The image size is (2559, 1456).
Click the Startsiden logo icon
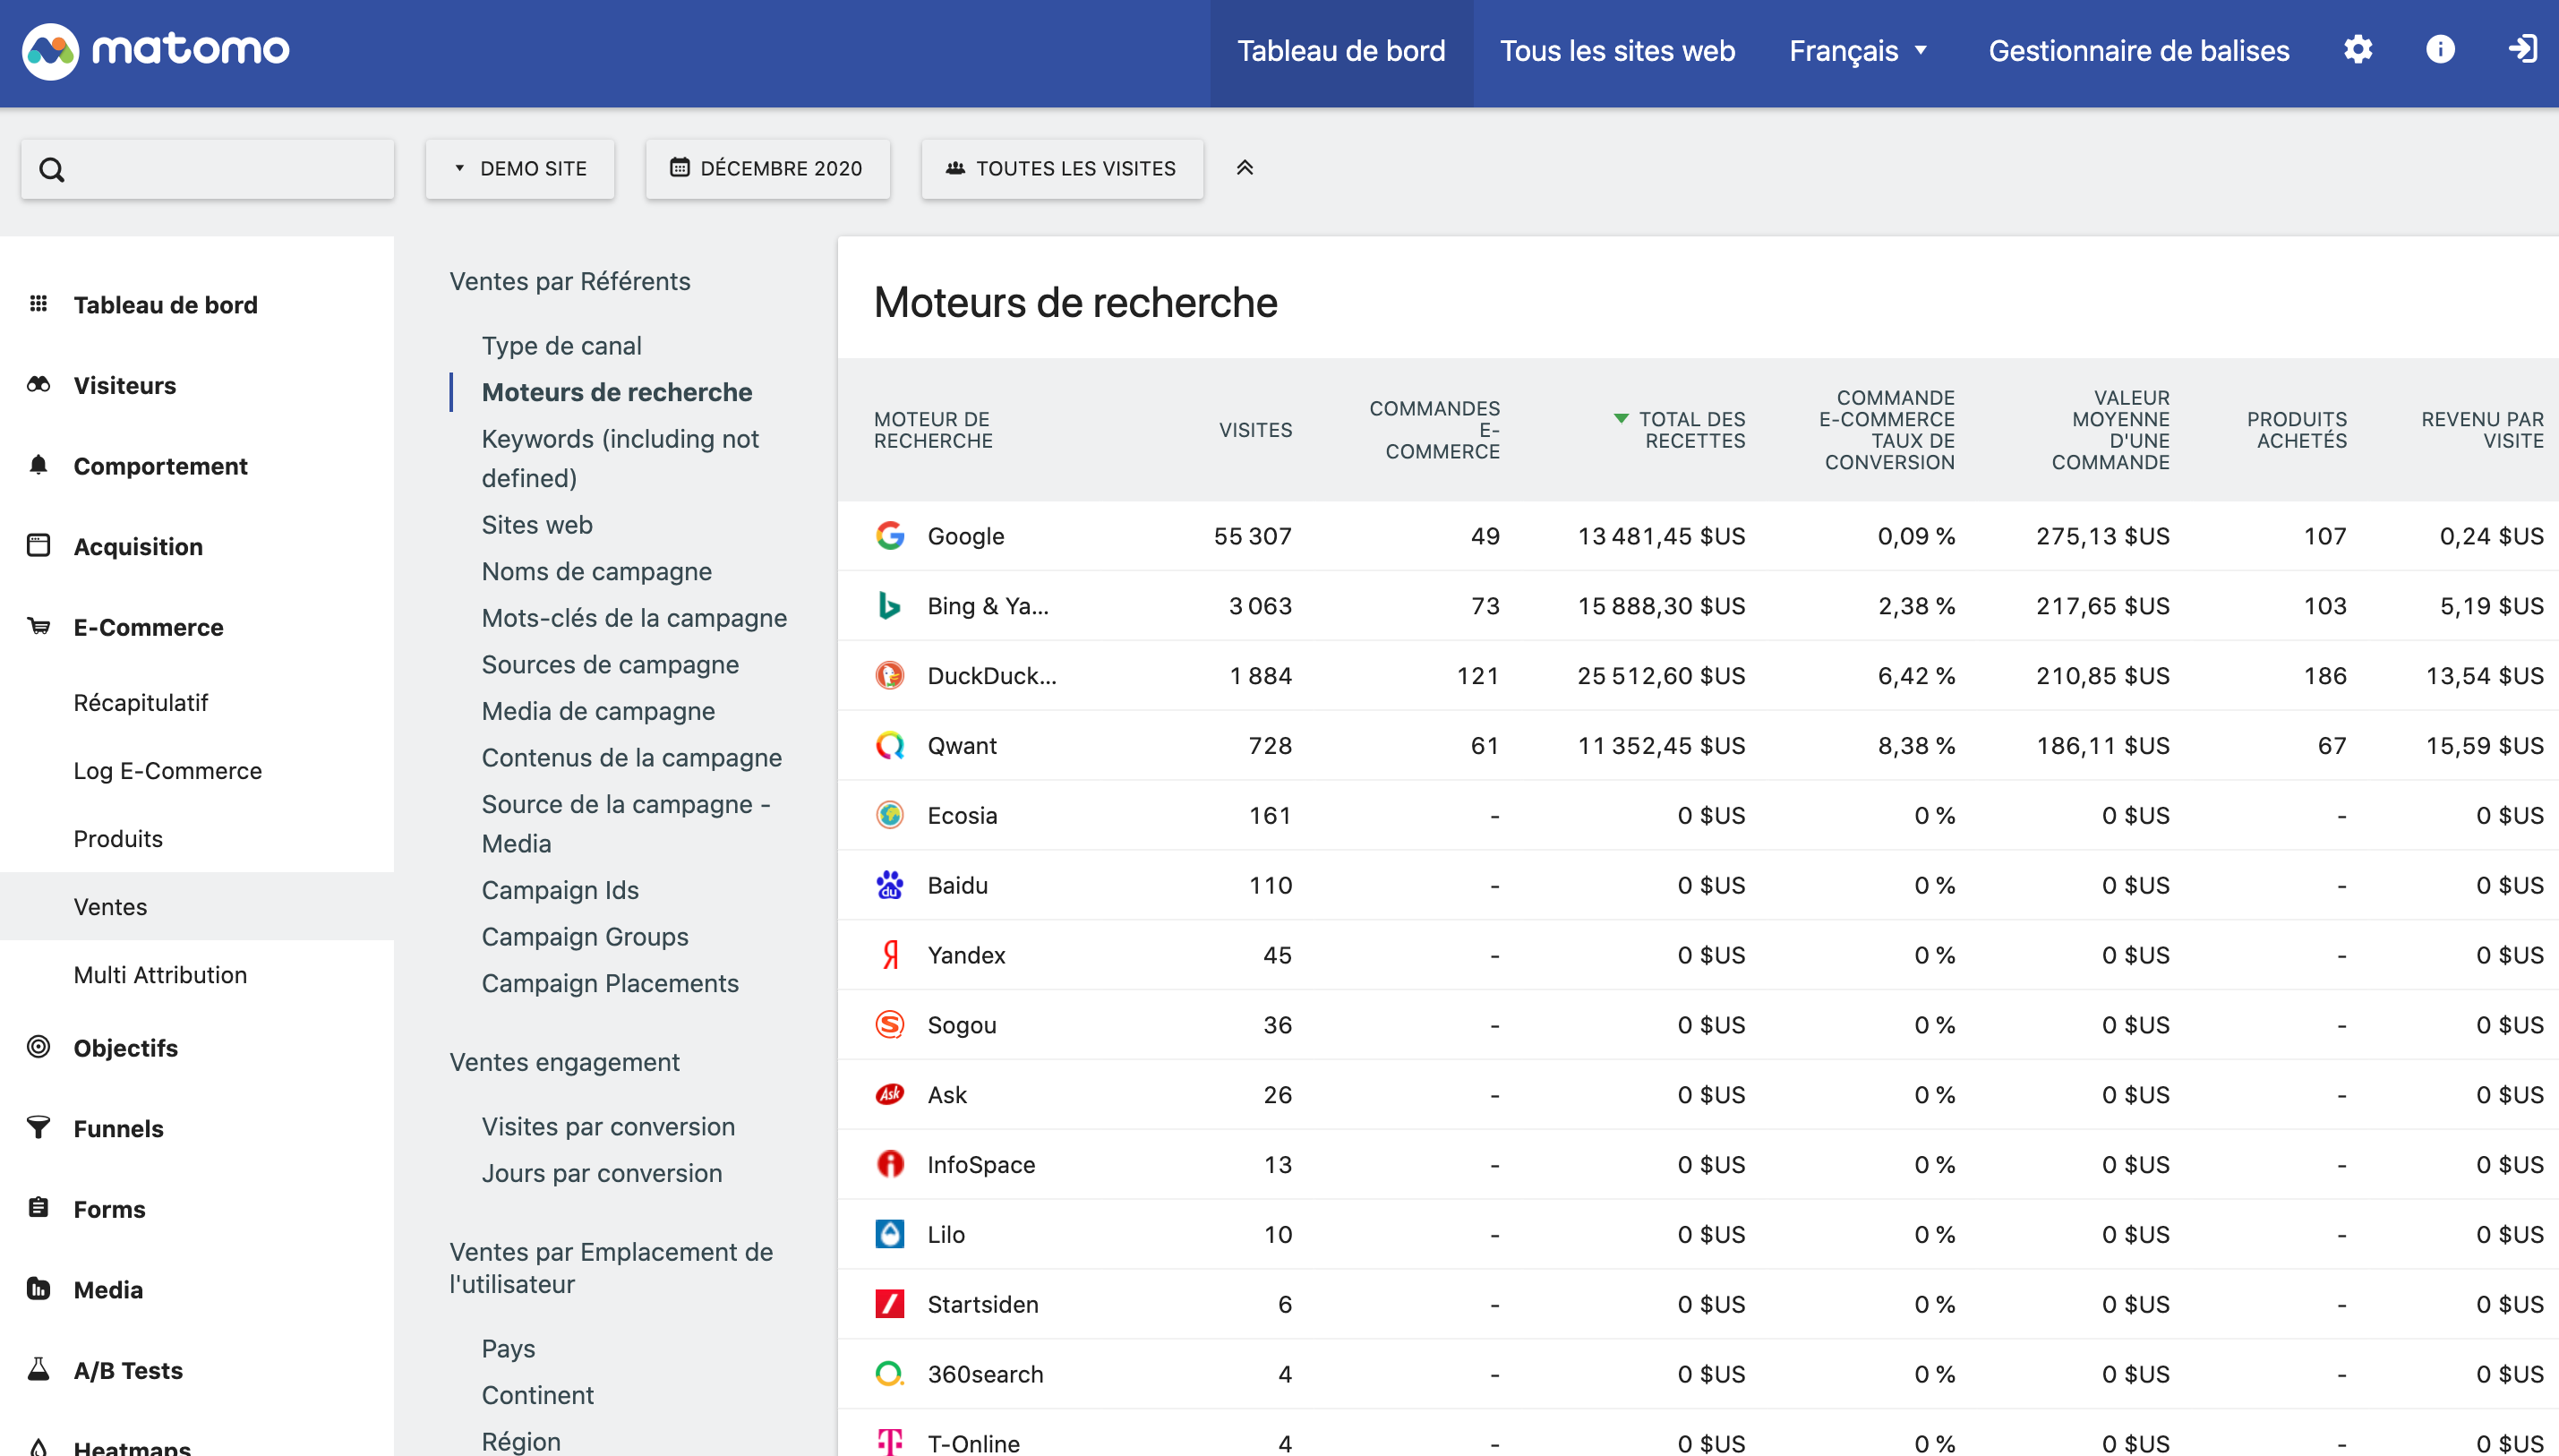click(x=890, y=1305)
